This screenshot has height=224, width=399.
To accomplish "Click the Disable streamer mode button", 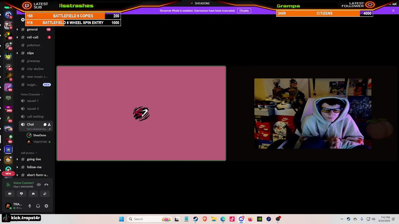I will (x=244, y=11).
